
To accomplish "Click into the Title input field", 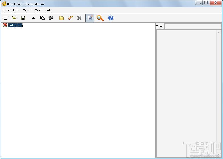I will point(193,26).
